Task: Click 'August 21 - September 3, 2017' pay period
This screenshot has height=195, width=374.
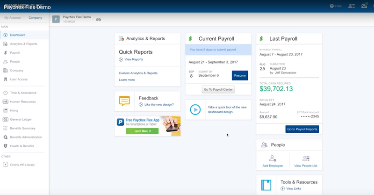Action: click(213, 62)
